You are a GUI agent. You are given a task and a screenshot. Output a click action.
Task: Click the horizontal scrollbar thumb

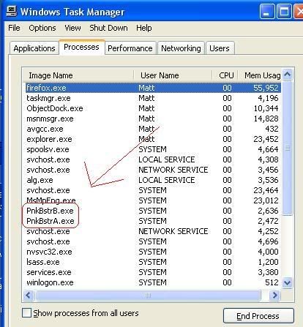148,296
